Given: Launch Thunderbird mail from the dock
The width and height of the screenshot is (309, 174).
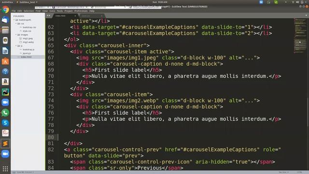Looking at the screenshot, I should point(5,20).
